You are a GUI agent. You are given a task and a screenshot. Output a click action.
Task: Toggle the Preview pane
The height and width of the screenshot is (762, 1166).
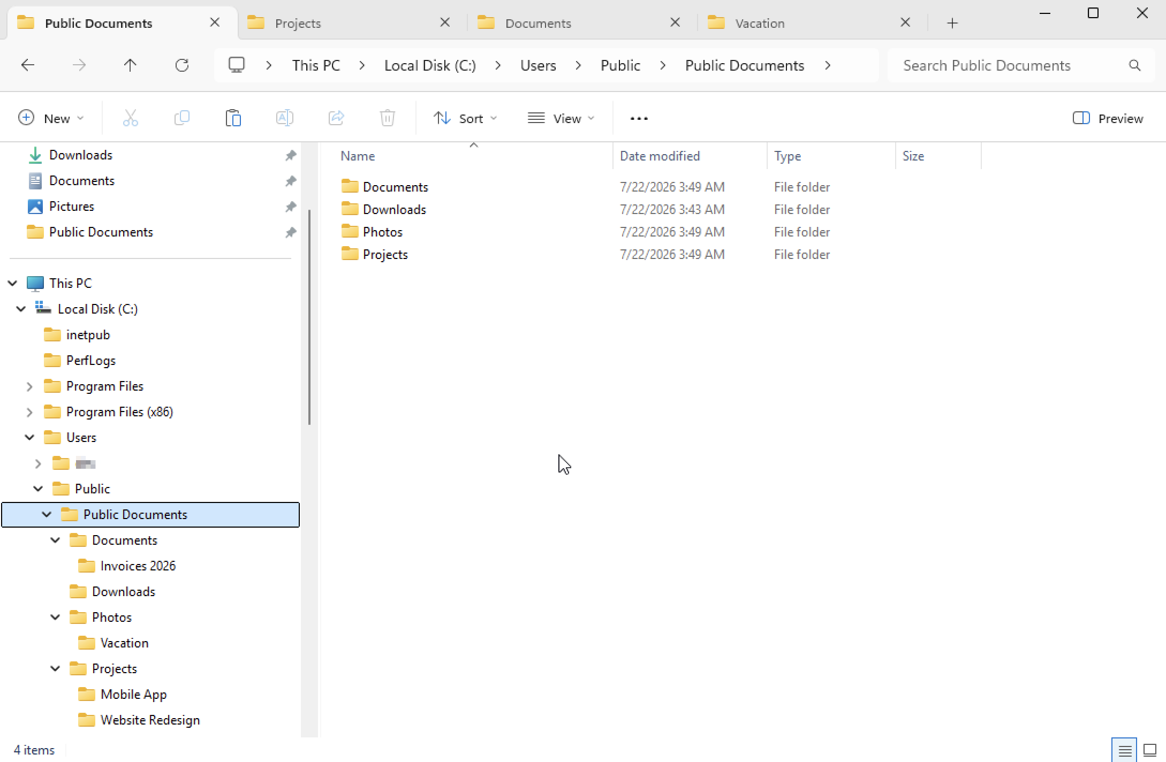(1108, 118)
